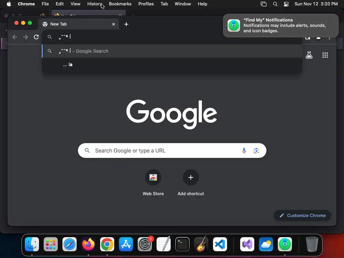Open a new tab with plus button
344x258 pixels.
(126, 24)
